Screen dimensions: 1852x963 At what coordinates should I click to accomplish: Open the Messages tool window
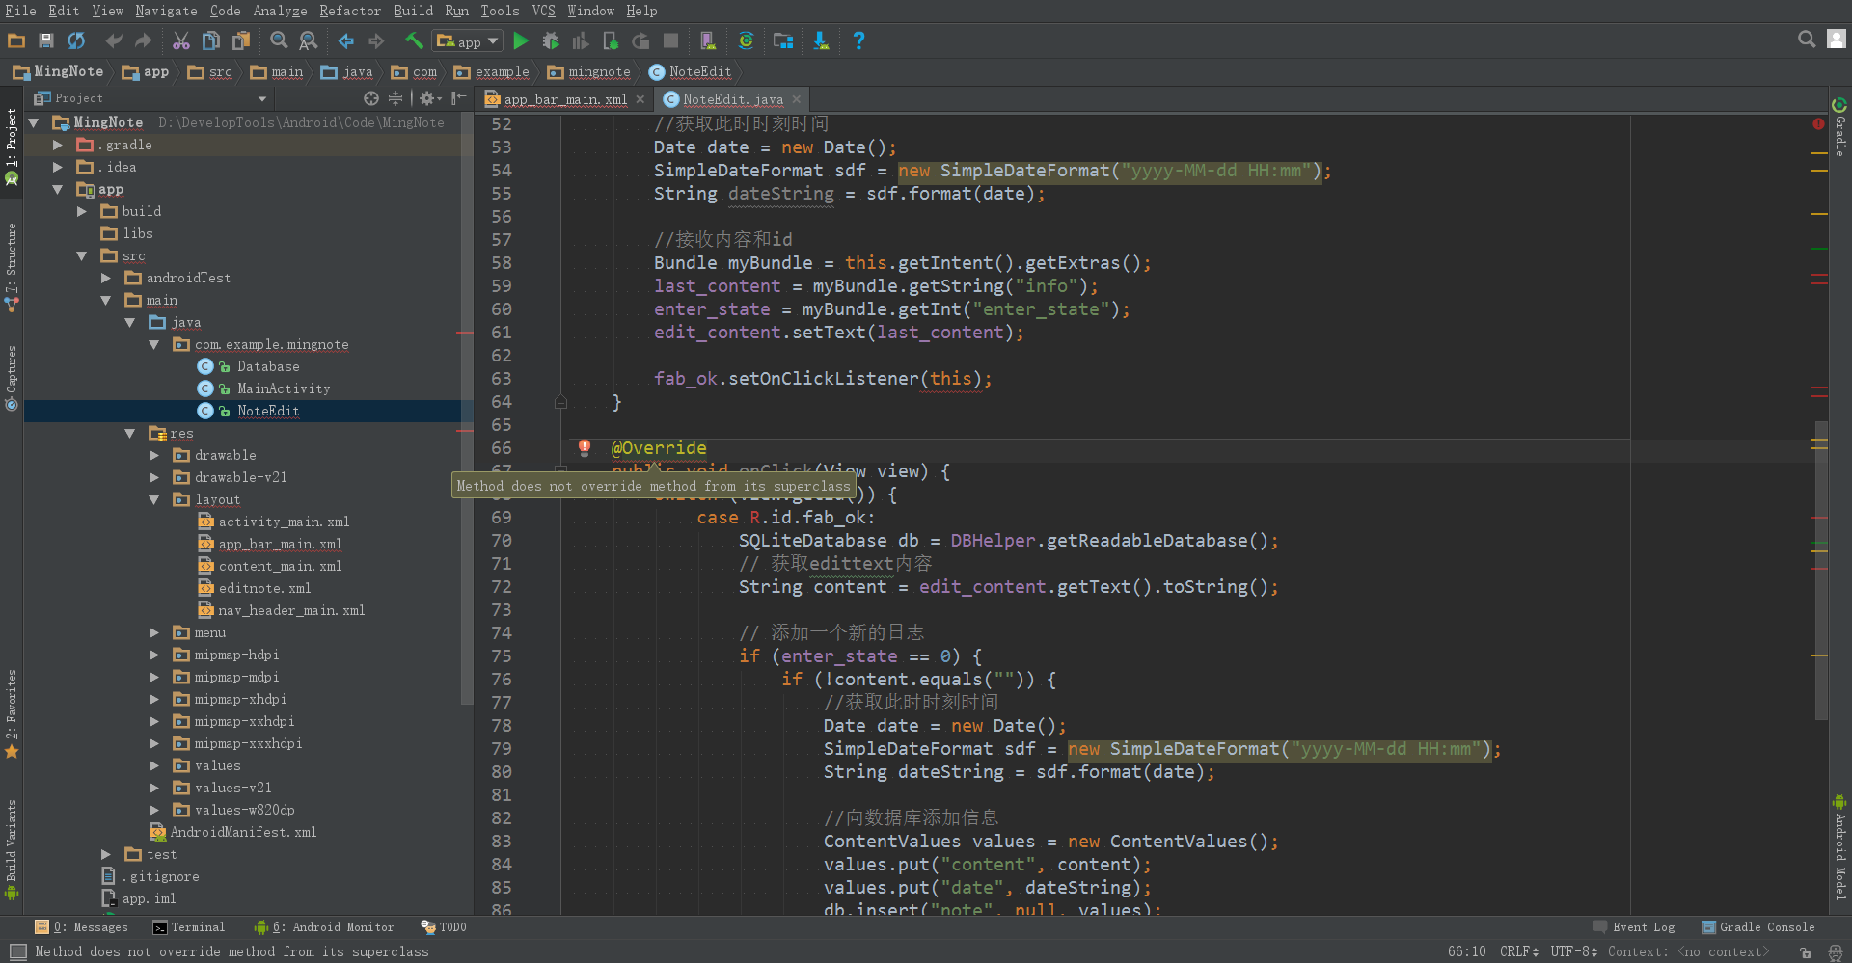[81, 927]
